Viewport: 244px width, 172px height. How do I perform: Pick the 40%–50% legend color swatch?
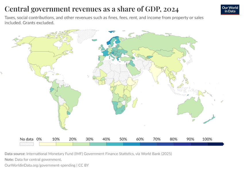pyautogui.click(x=115, y=144)
